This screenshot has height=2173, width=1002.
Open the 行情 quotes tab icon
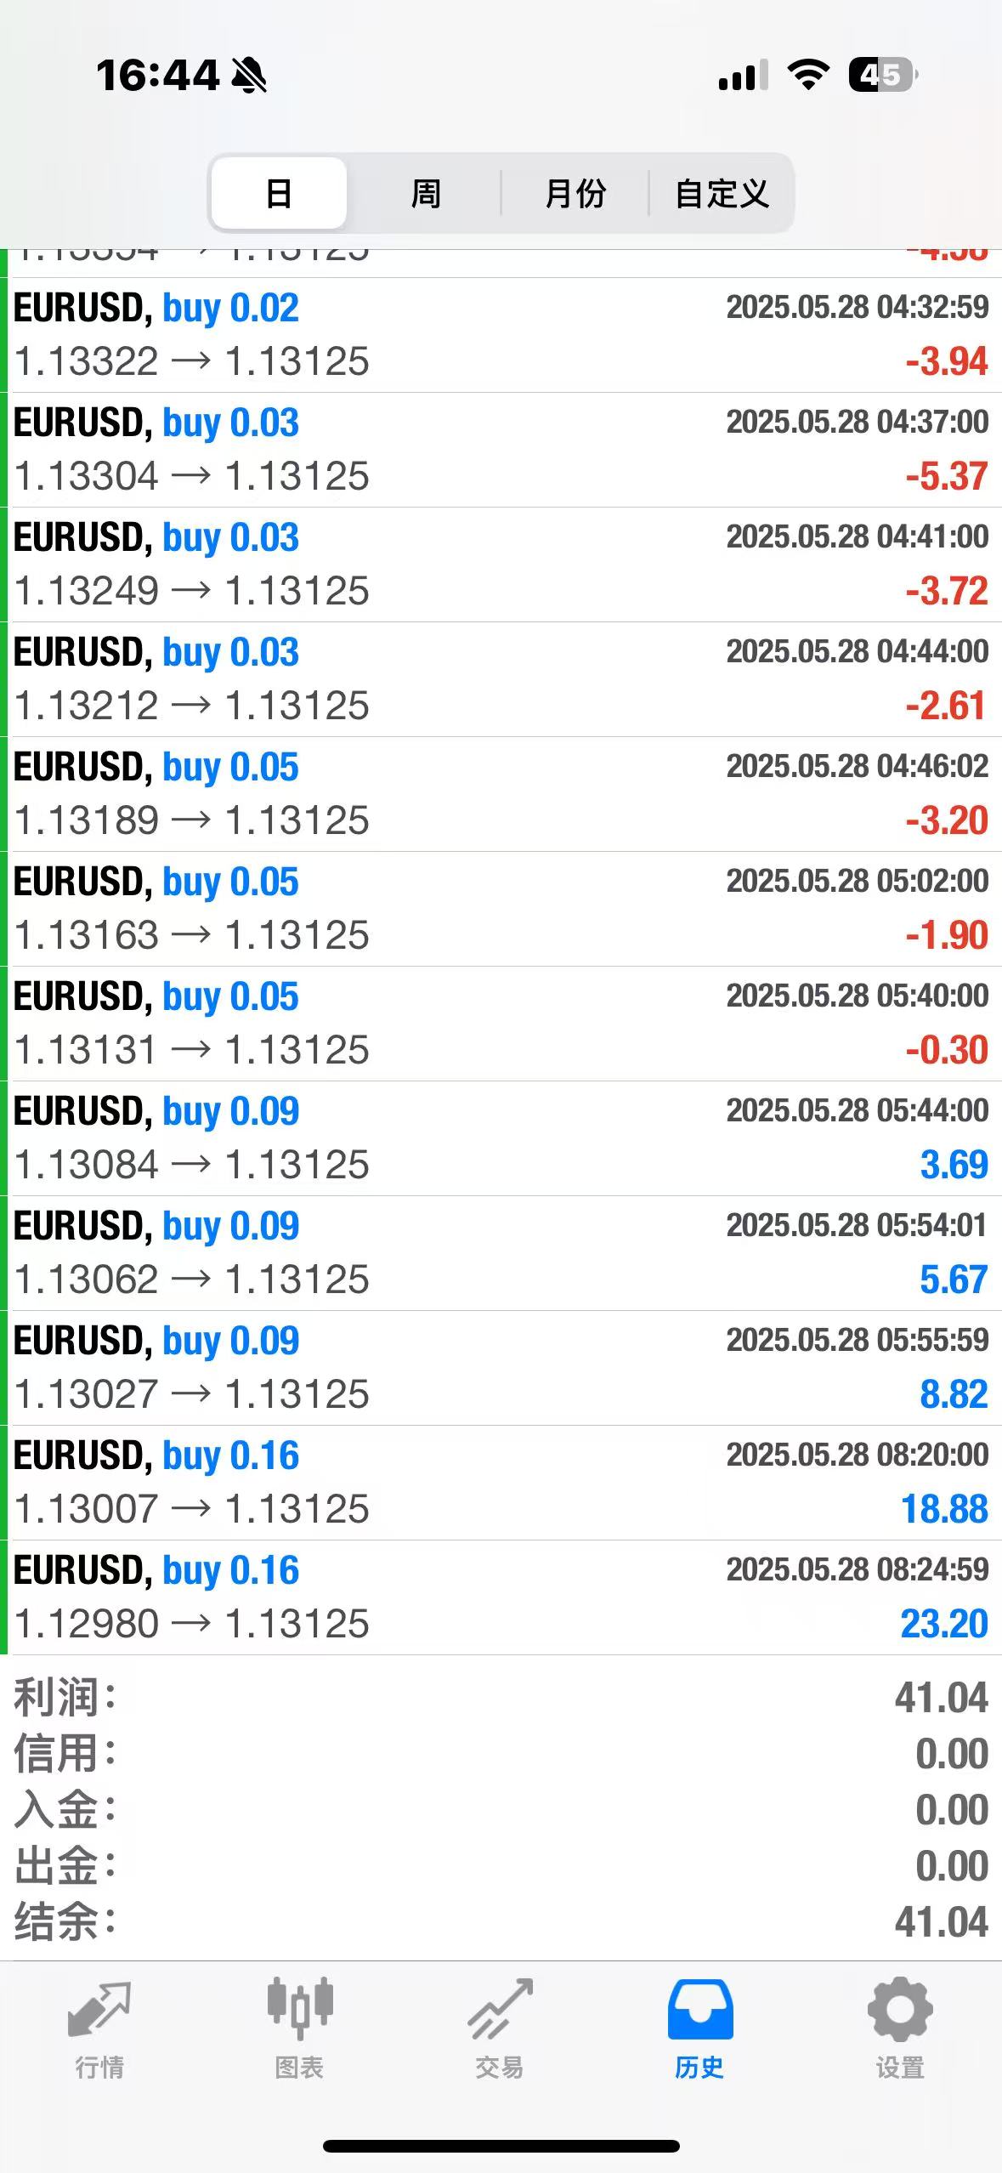point(99,2010)
